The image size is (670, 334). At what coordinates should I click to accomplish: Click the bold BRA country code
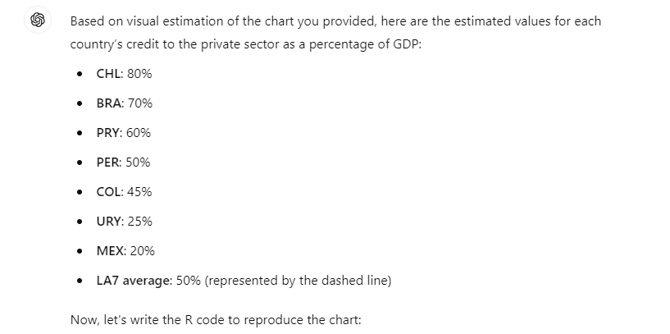pyautogui.click(x=109, y=103)
